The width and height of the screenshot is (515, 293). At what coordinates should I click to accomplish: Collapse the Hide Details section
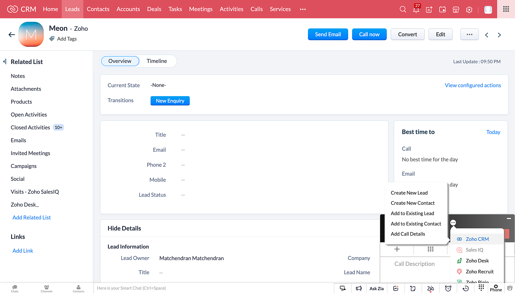click(124, 228)
